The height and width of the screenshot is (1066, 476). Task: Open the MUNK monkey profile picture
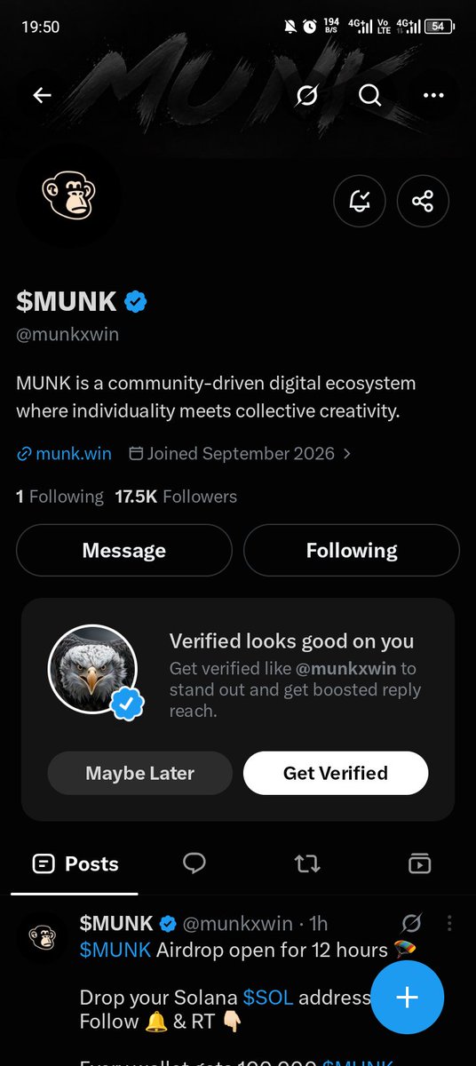click(x=68, y=195)
